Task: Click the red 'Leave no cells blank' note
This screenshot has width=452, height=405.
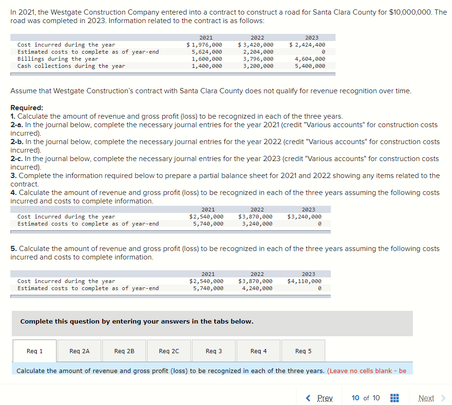Action: tap(367, 371)
